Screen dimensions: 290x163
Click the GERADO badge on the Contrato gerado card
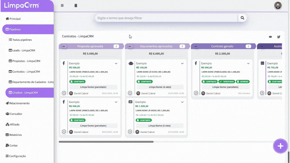tap(243, 81)
